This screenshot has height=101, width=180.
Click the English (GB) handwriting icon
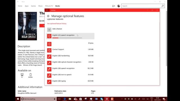coord(49,57)
